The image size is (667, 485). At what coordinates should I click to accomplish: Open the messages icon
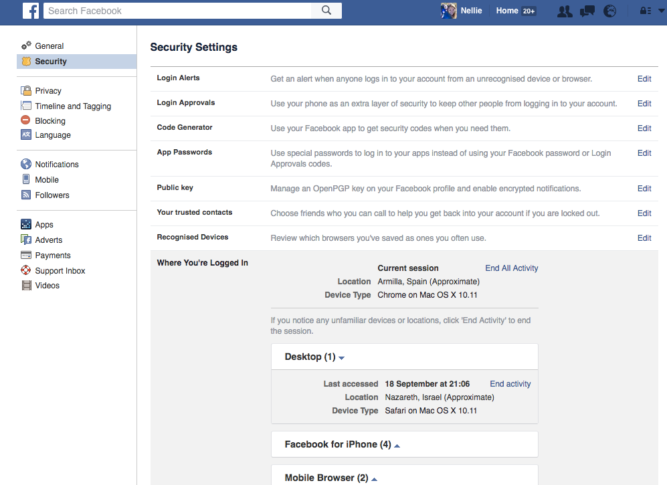(587, 11)
